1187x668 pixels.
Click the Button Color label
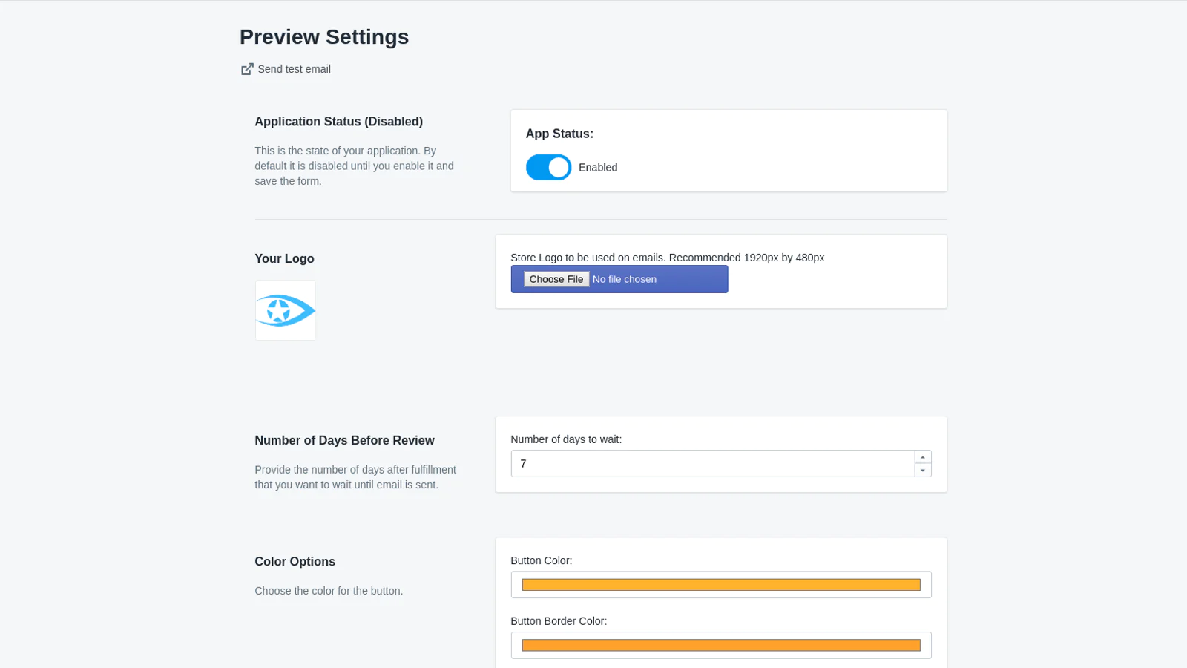tap(541, 561)
